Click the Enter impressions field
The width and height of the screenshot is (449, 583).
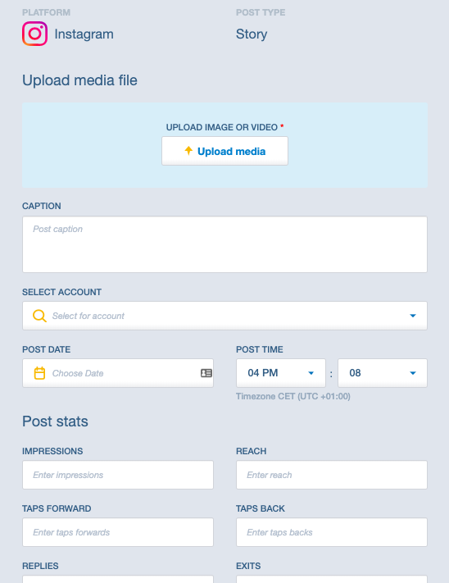pos(118,475)
